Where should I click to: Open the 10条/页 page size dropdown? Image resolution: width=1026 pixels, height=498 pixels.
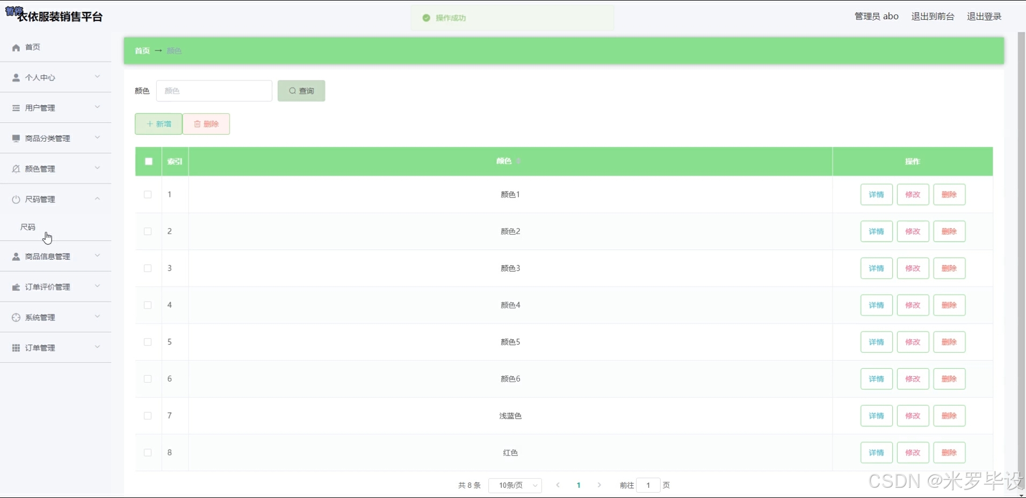[515, 485]
